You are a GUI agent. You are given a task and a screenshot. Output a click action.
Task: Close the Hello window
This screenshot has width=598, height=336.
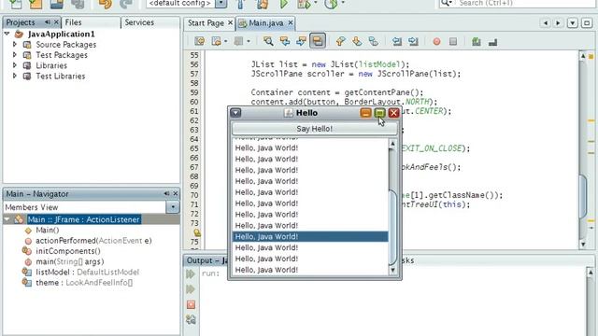[393, 113]
